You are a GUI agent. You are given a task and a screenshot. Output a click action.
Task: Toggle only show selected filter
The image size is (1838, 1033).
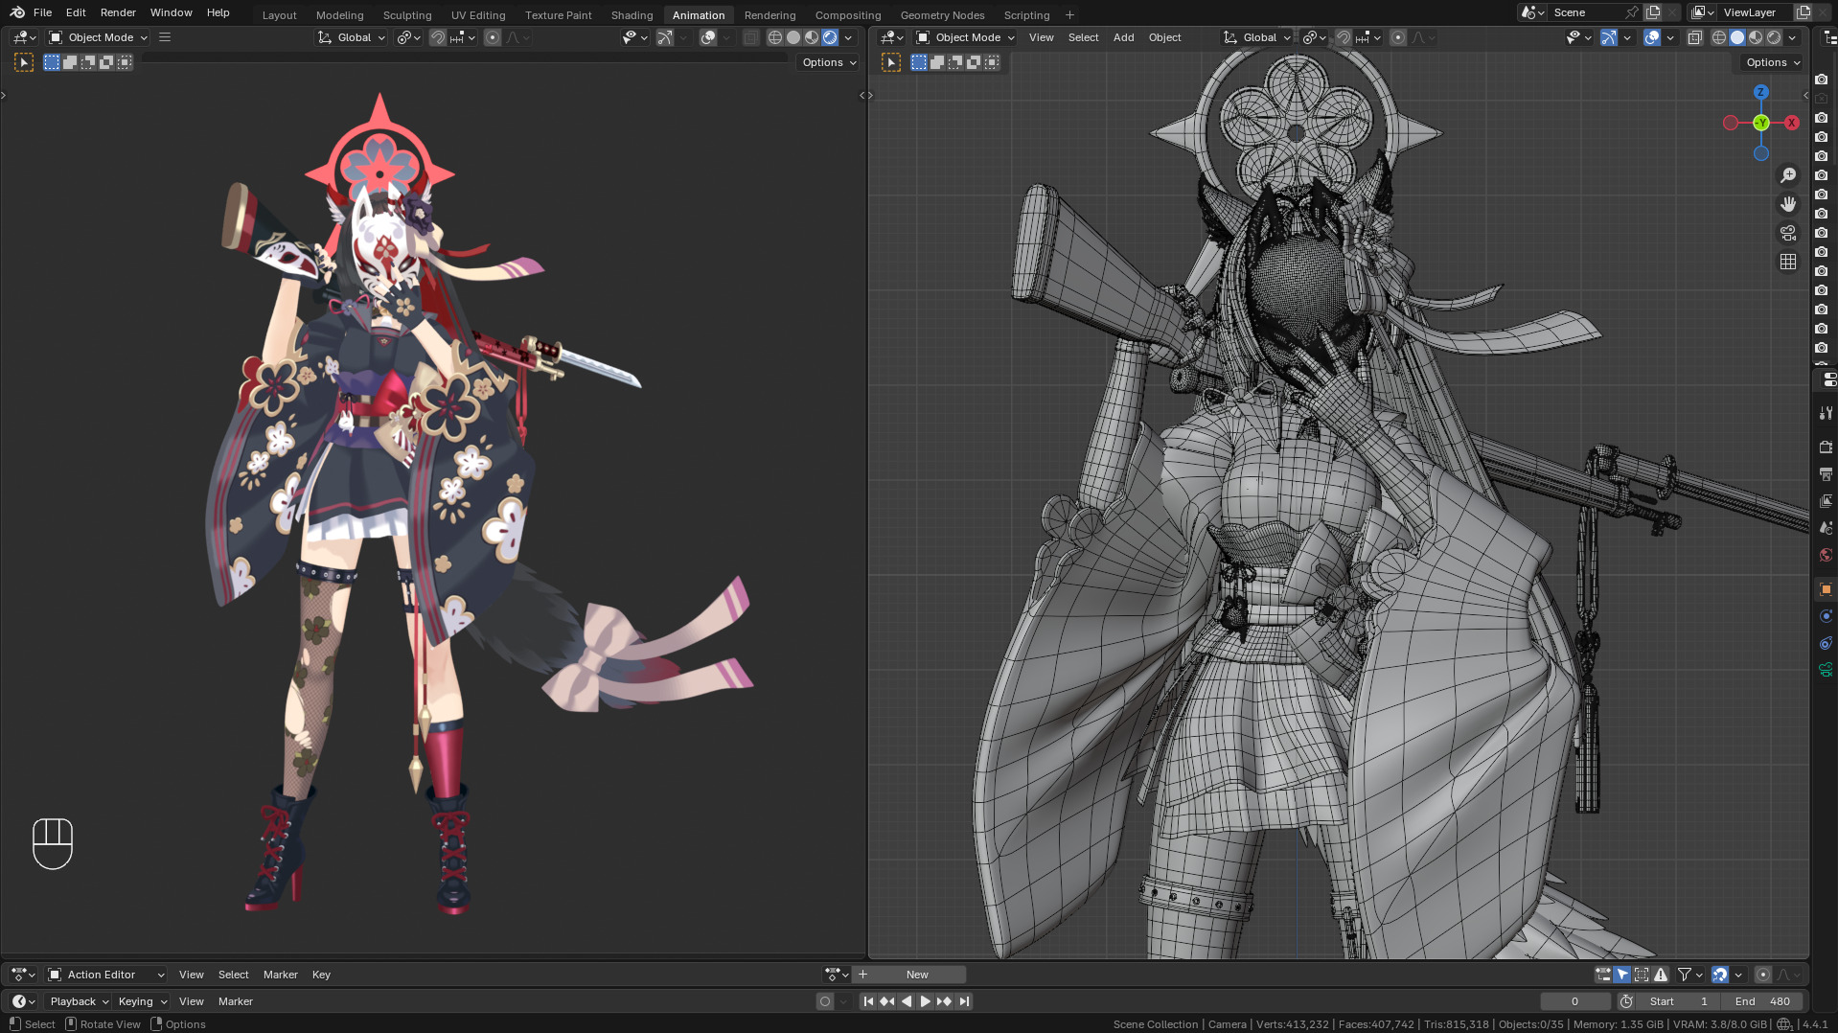pos(1621,975)
